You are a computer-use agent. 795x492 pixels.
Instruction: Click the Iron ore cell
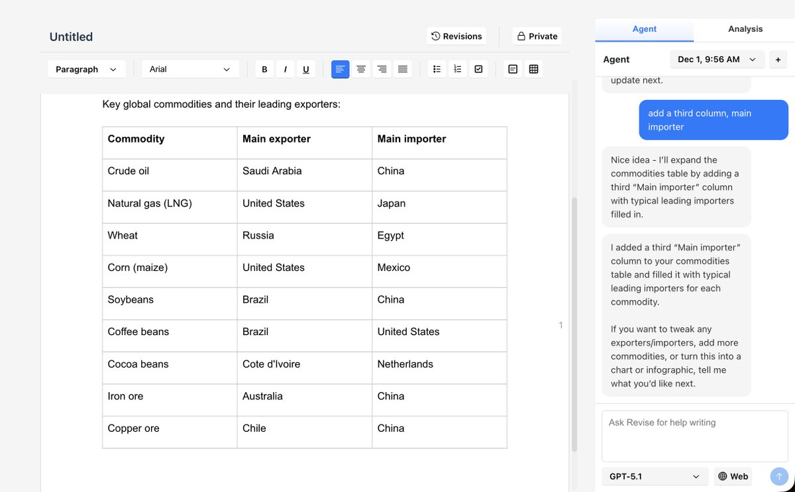[x=170, y=400]
